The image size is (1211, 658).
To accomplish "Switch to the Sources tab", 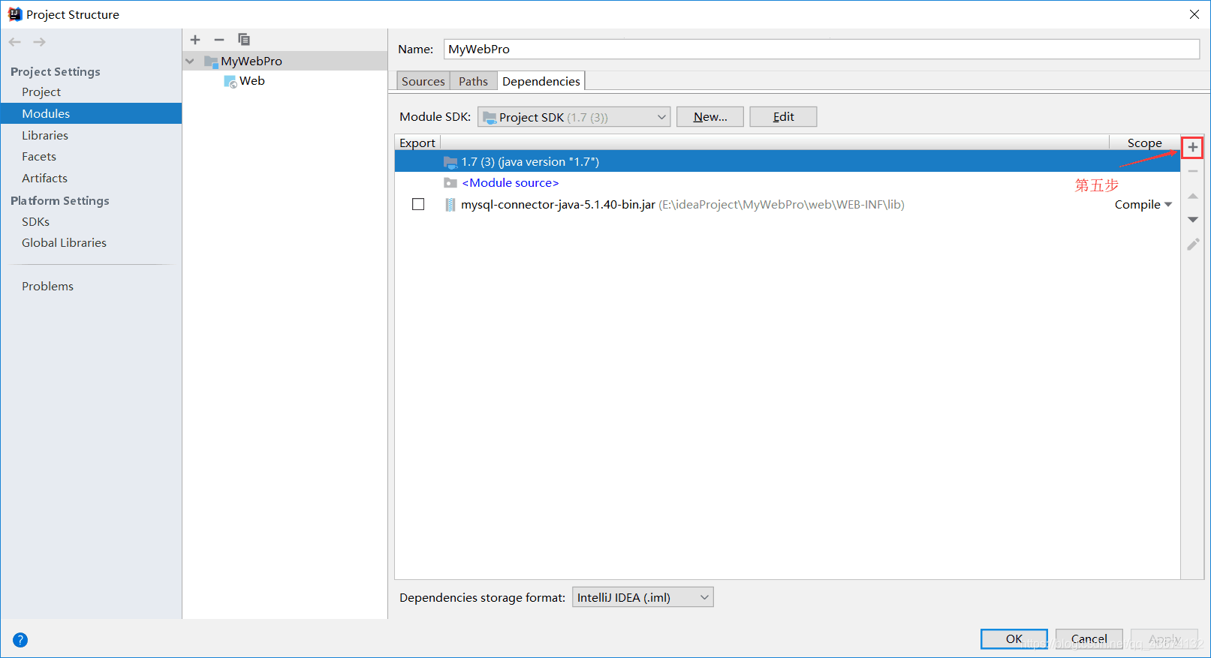I will (423, 81).
